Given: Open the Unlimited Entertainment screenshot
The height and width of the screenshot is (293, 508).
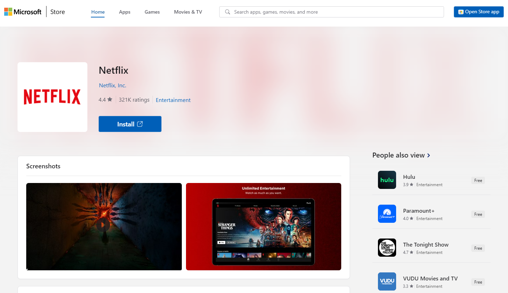Looking at the screenshot, I should 264,227.
